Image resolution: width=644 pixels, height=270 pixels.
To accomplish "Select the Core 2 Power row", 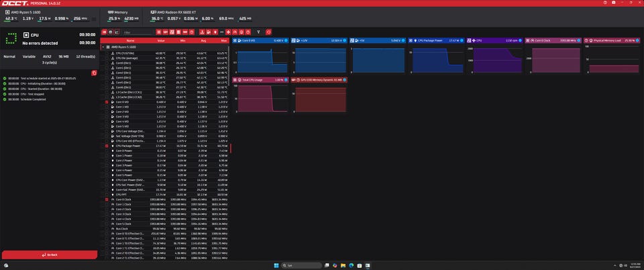I will 165,161.
